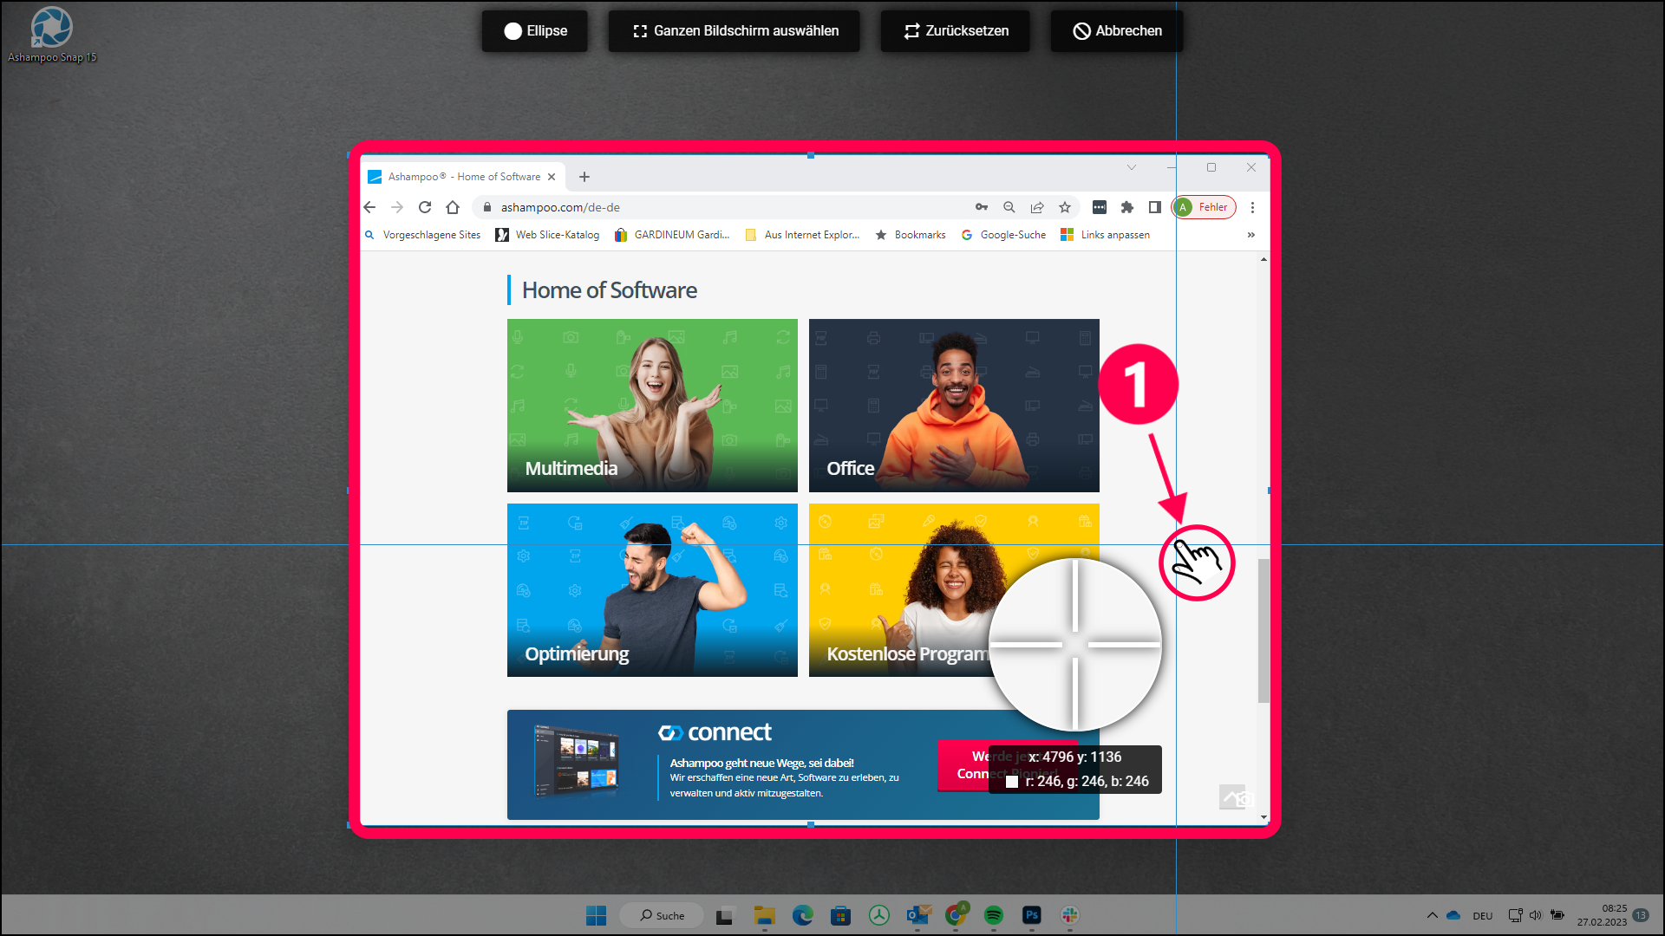The width and height of the screenshot is (1665, 936).
Task: Bookmark this page with star icon
Action: [x=1065, y=207]
